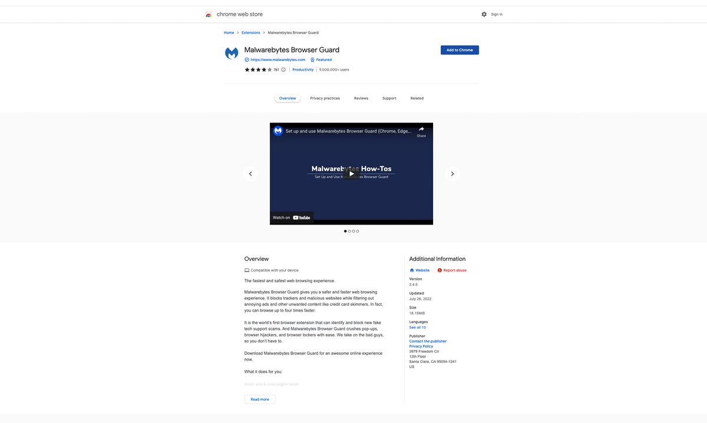Click the Malwarebytes Browser Guard title heading
Screen dimensions: 707x423
click(x=292, y=50)
